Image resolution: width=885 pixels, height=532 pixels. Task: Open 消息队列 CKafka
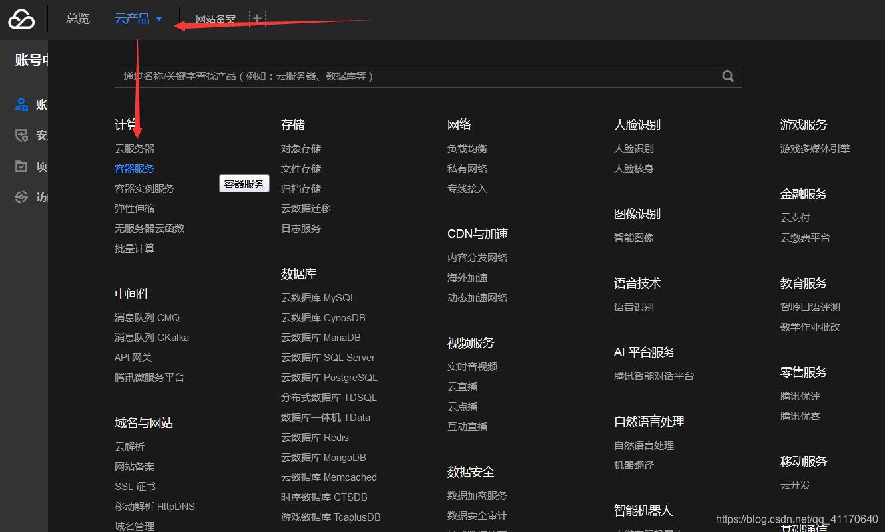(152, 338)
